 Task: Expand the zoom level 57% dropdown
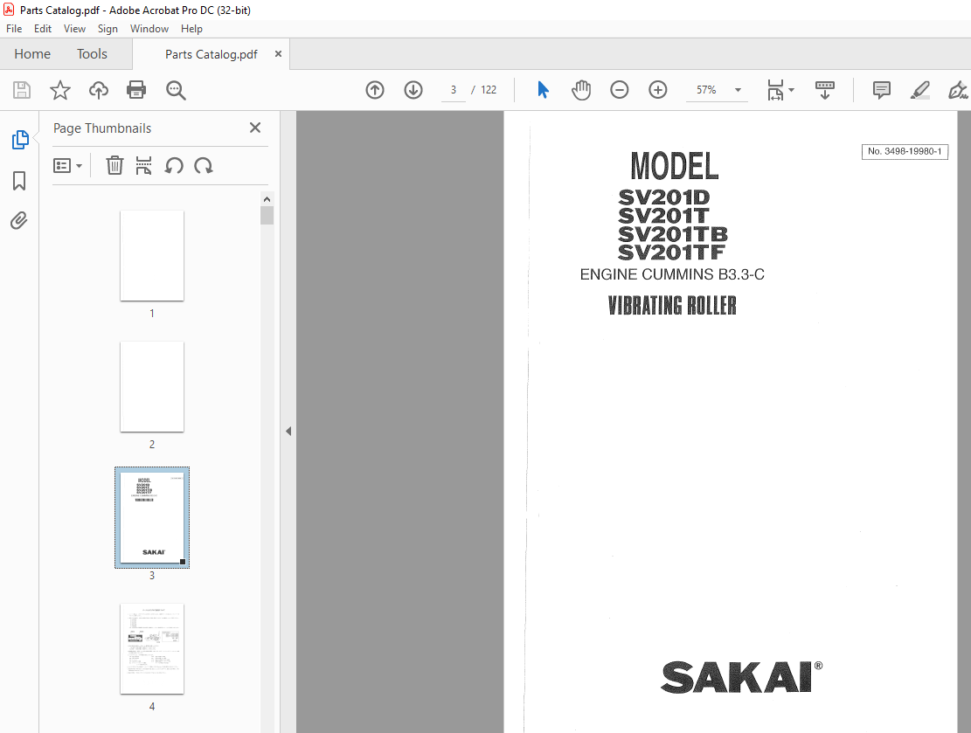pos(738,90)
